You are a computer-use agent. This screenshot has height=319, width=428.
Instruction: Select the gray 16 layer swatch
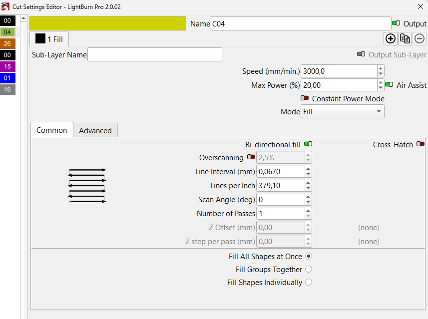[7, 89]
